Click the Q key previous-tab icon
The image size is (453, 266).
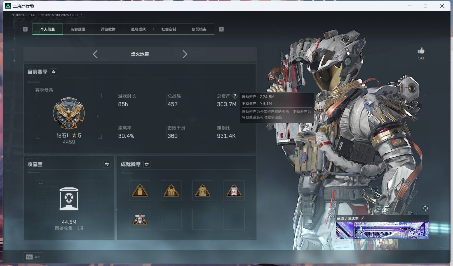click(25, 29)
